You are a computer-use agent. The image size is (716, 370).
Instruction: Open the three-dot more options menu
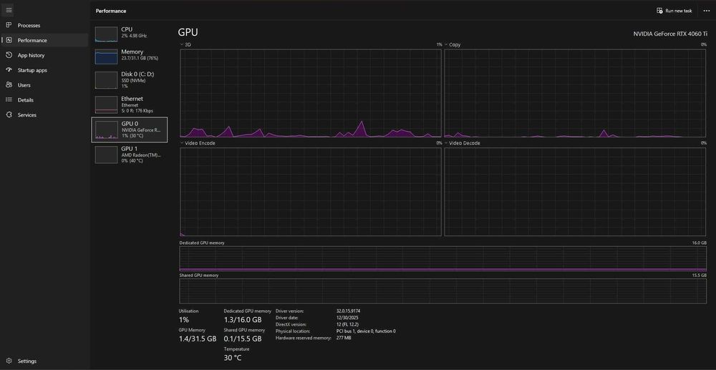(707, 11)
